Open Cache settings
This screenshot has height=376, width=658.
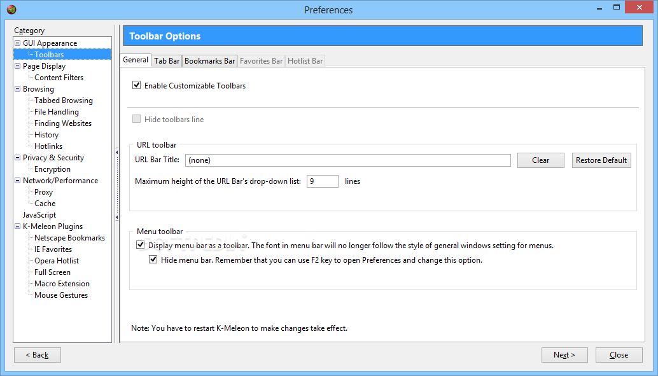[x=45, y=203]
